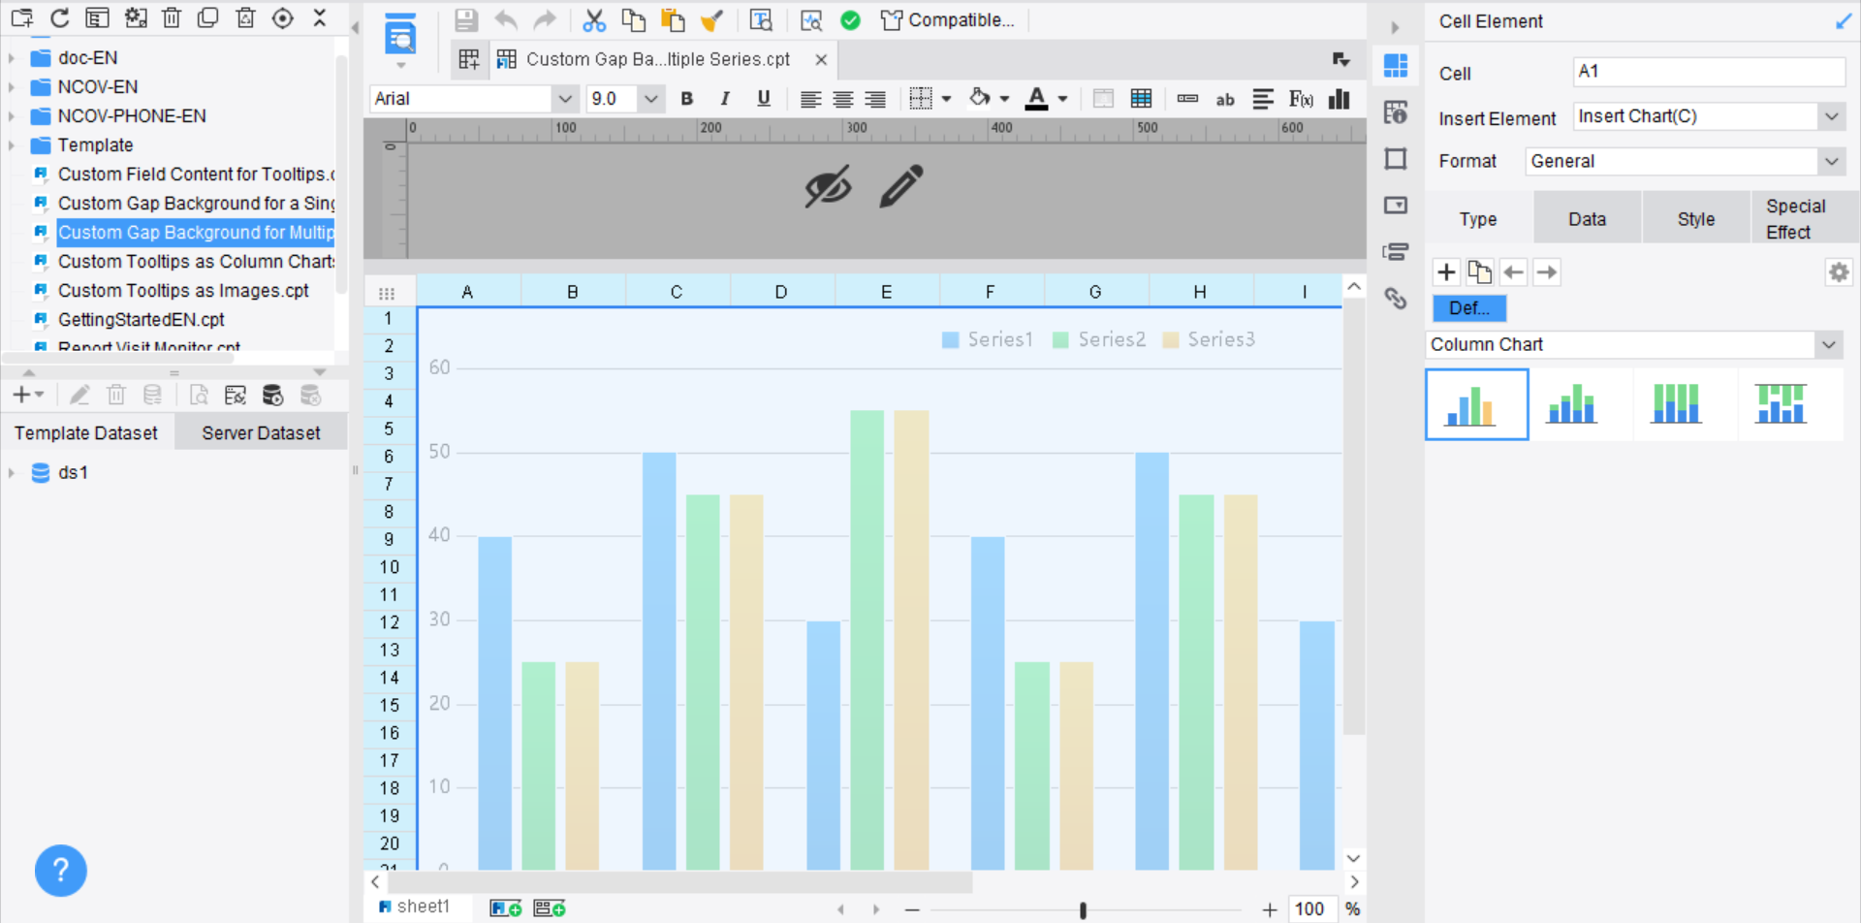Image resolution: width=1861 pixels, height=923 pixels.
Task: Click the chart settings gear icon
Action: click(1838, 272)
